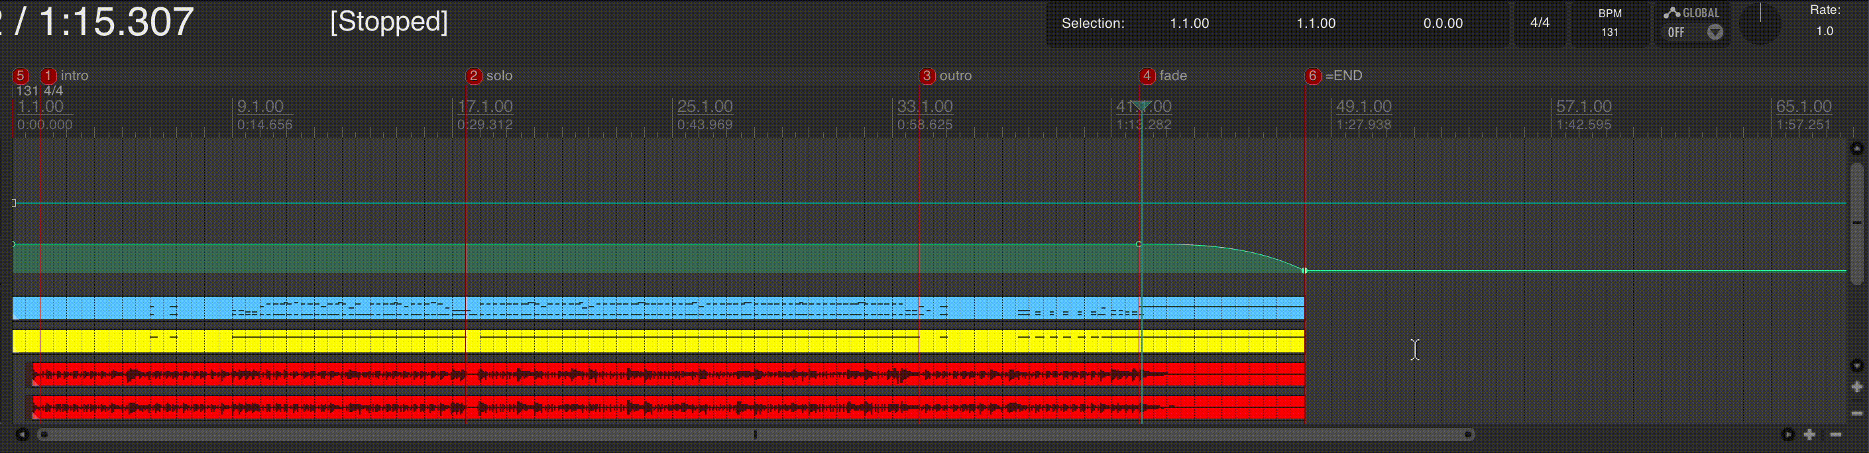Click the 1:15.307 time display
This screenshot has height=453, width=1869.
tap(116, 22)
